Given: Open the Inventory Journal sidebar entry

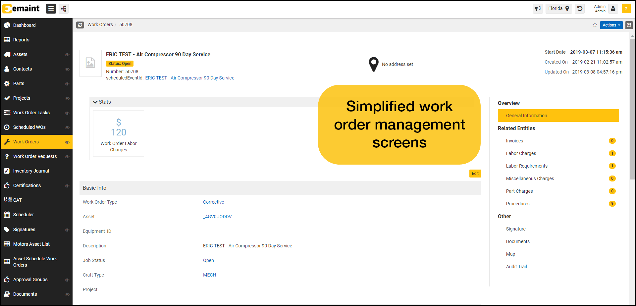Looking at the screenshot, I should coord(31,171).
